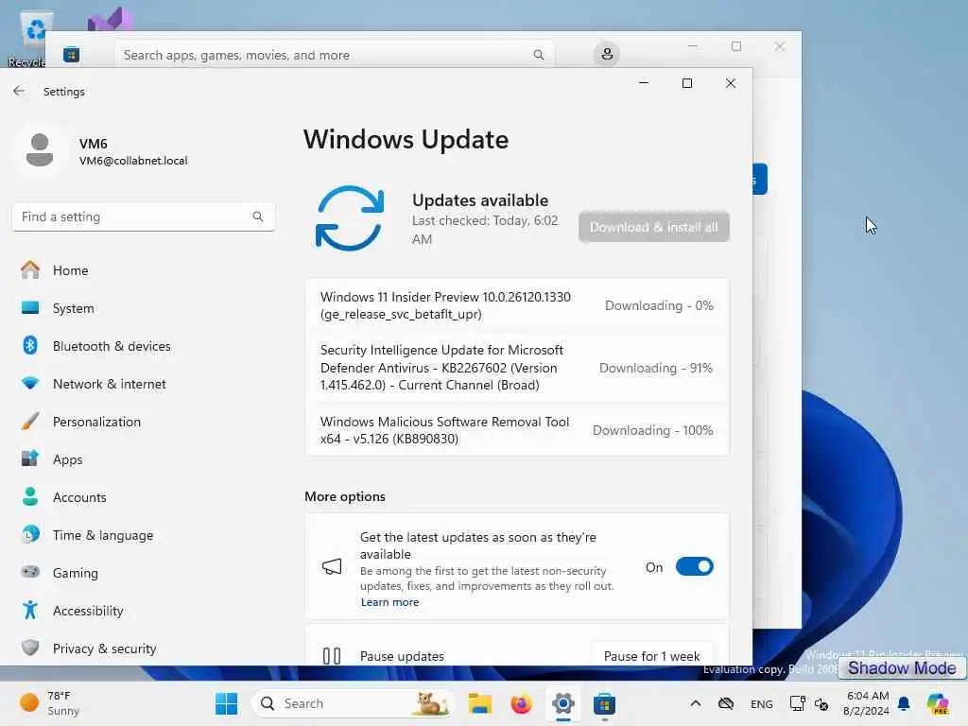Show hidden tray icons chevron
The width and height of the screenshot is (968, 726).
click(695, 703)
